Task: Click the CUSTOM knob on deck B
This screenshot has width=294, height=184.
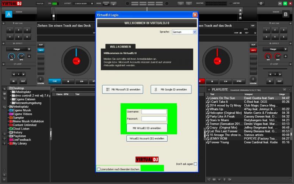Action: coord(253,79)
